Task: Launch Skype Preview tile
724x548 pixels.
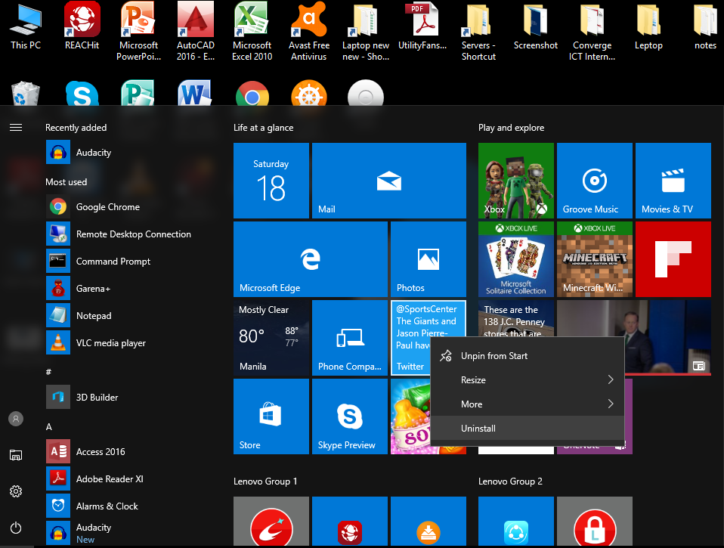Action: point(349,416)
